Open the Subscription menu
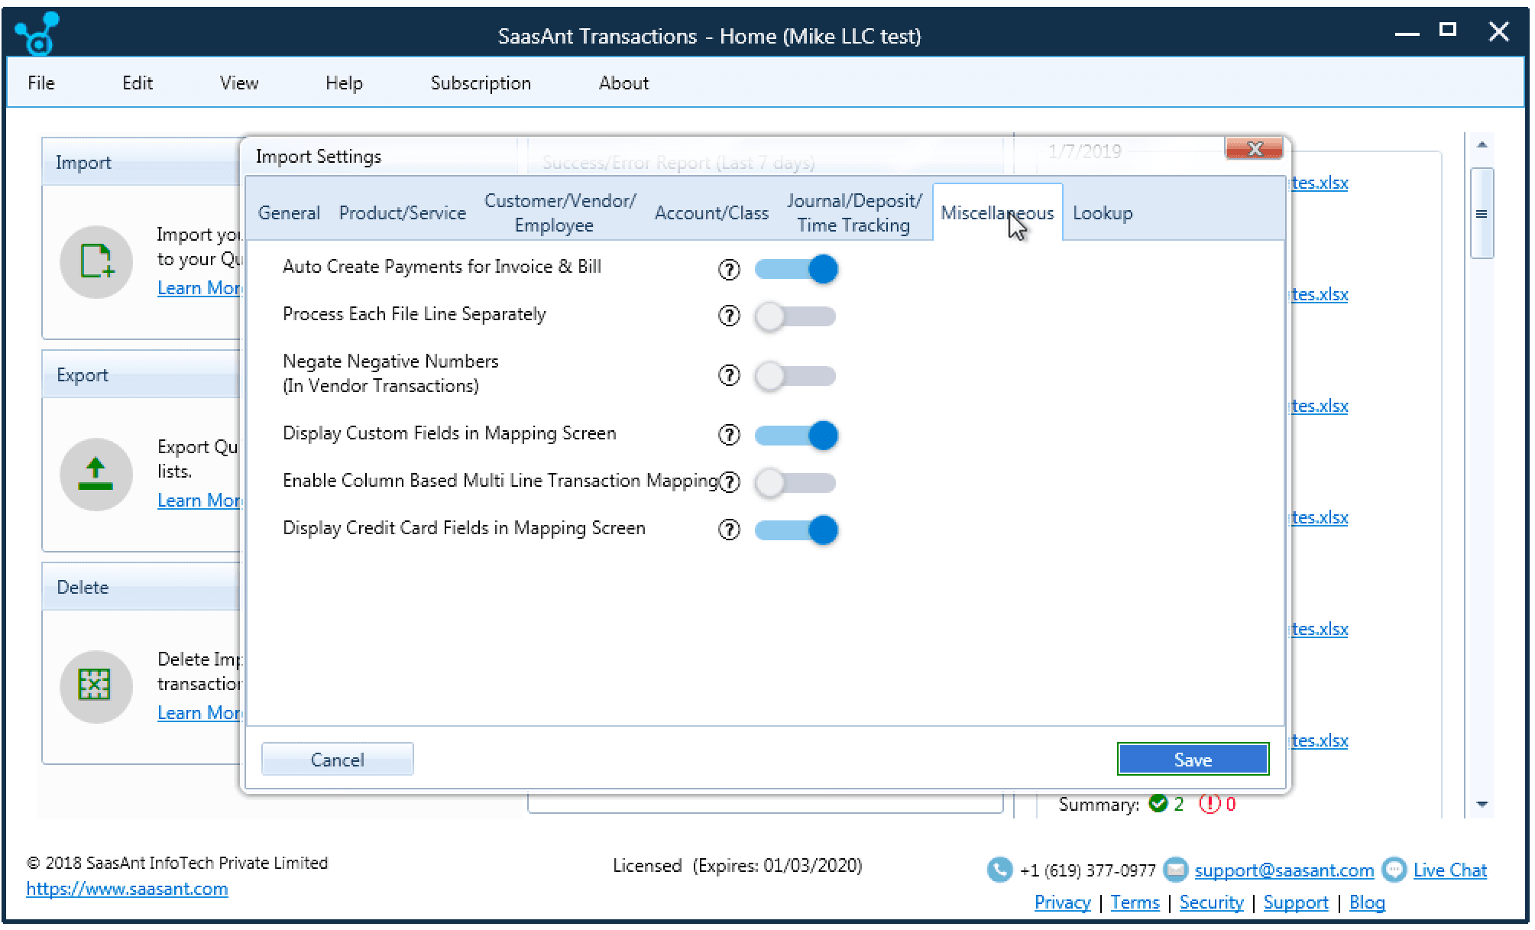Screen dimensions: 1535x930 [x=481, y=83]
